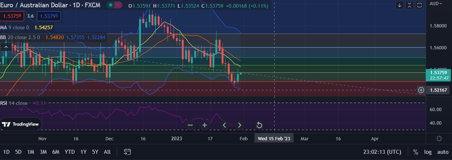
Task: Zoom in the chart with plus button
Action: (205, 125)
